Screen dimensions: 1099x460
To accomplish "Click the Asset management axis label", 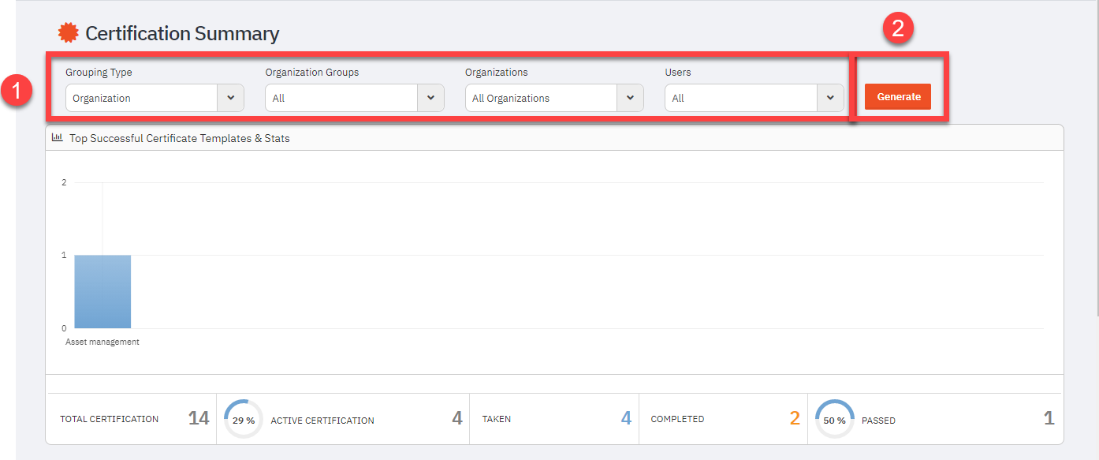I will pyautogui.click(x=102, y=342).
